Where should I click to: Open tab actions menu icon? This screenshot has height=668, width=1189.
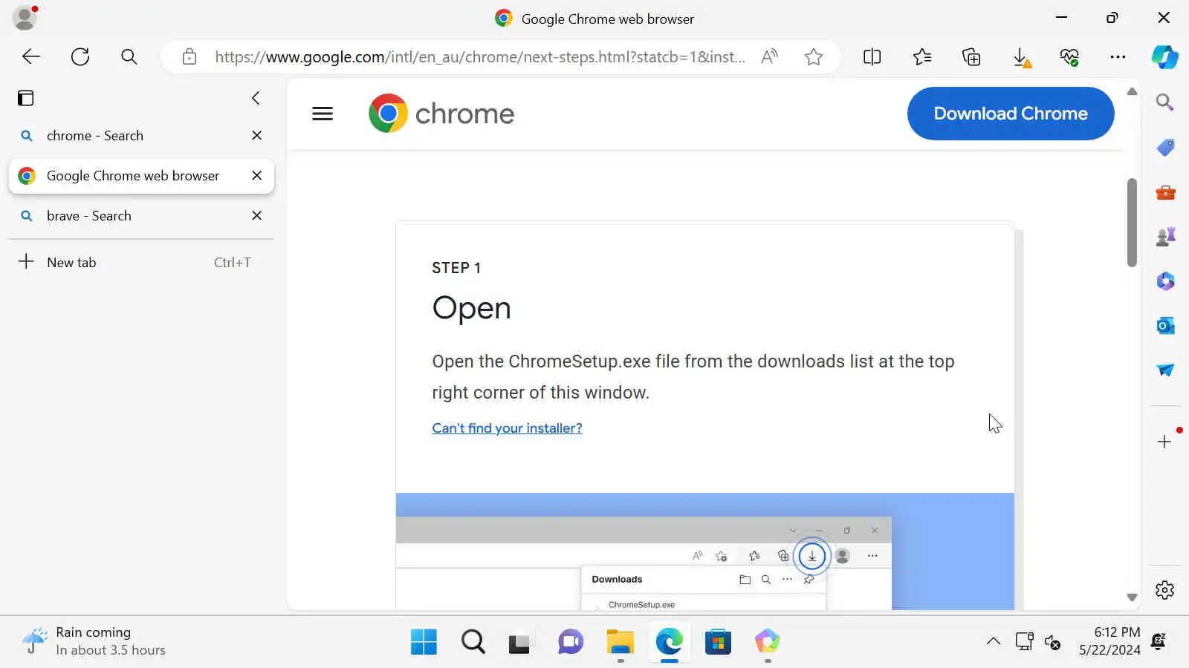26,98
